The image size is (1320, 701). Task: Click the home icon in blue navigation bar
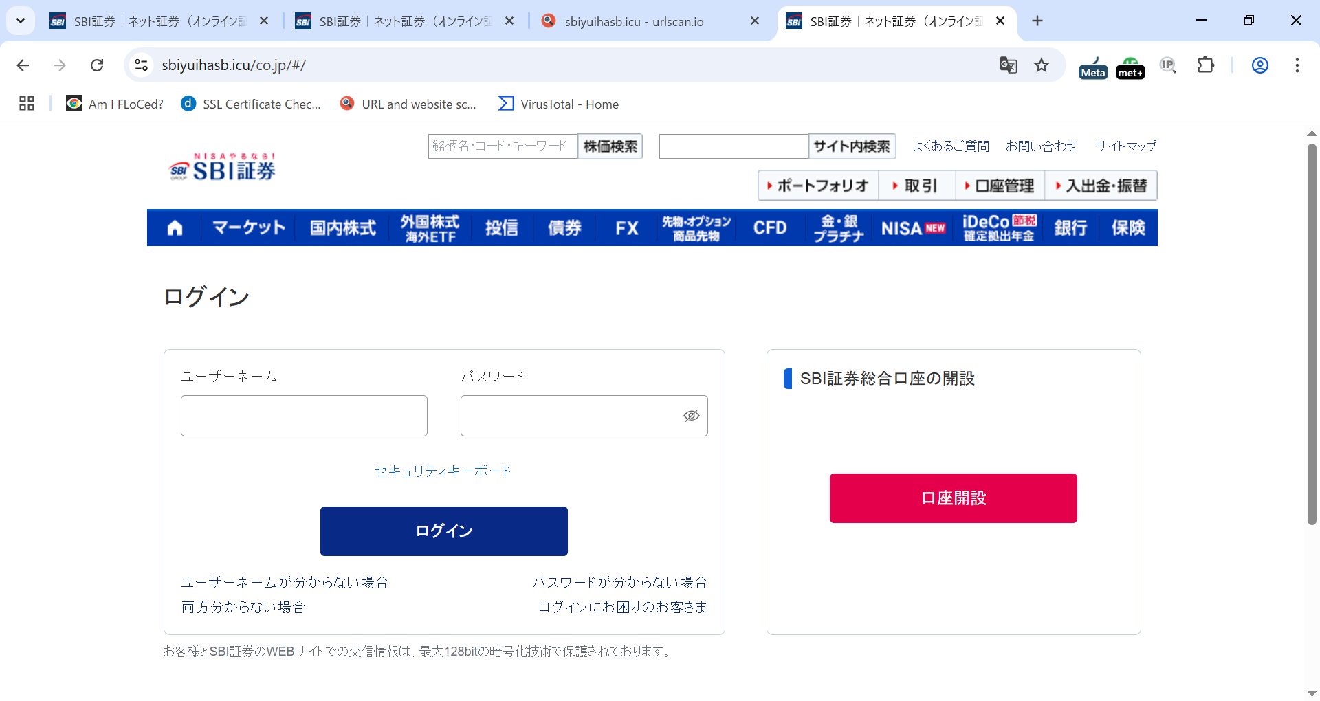click(175, 228)
